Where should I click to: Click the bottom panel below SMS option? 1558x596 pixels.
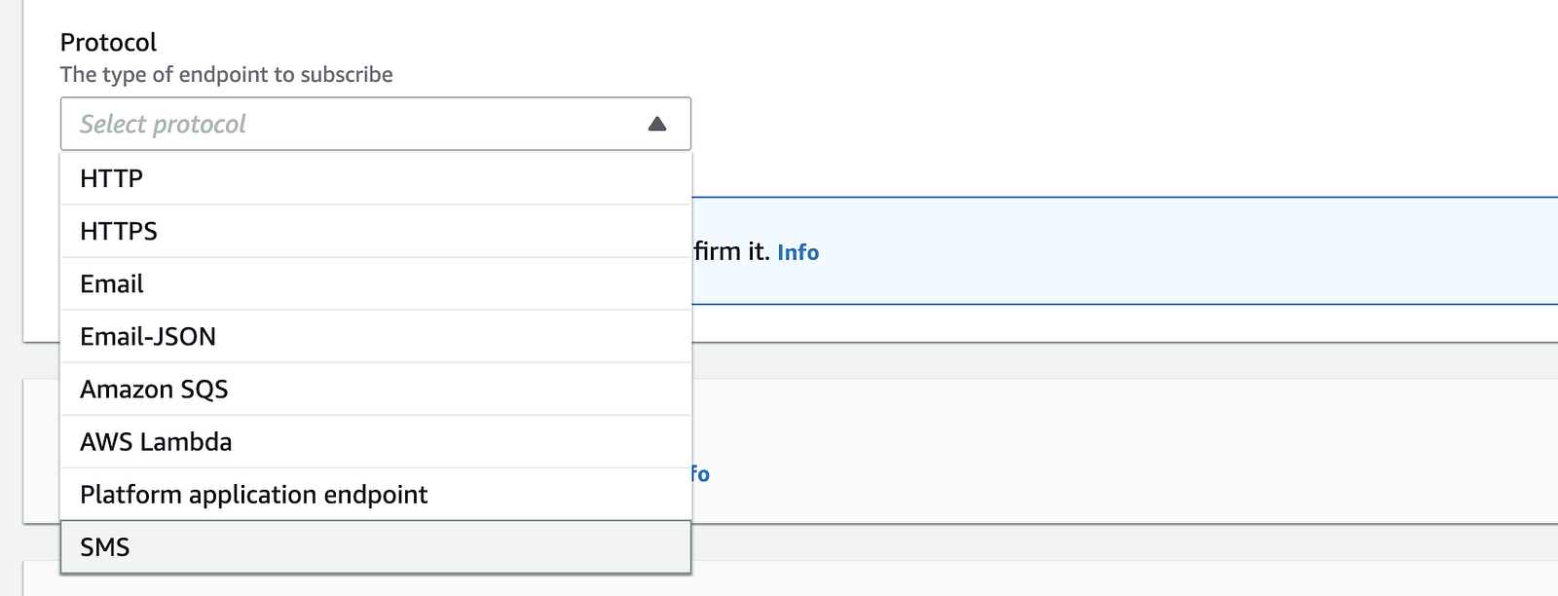coord(1071,578)
